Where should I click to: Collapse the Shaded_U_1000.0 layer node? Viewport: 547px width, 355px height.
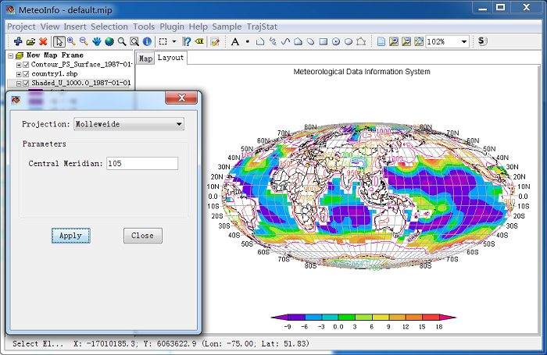click(19, 83)
